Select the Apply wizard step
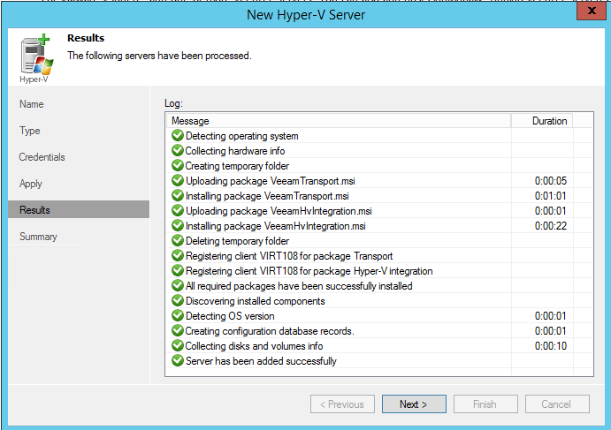This screenshot has width=611, height=430. pyautogui.click(x=31, y=184)
